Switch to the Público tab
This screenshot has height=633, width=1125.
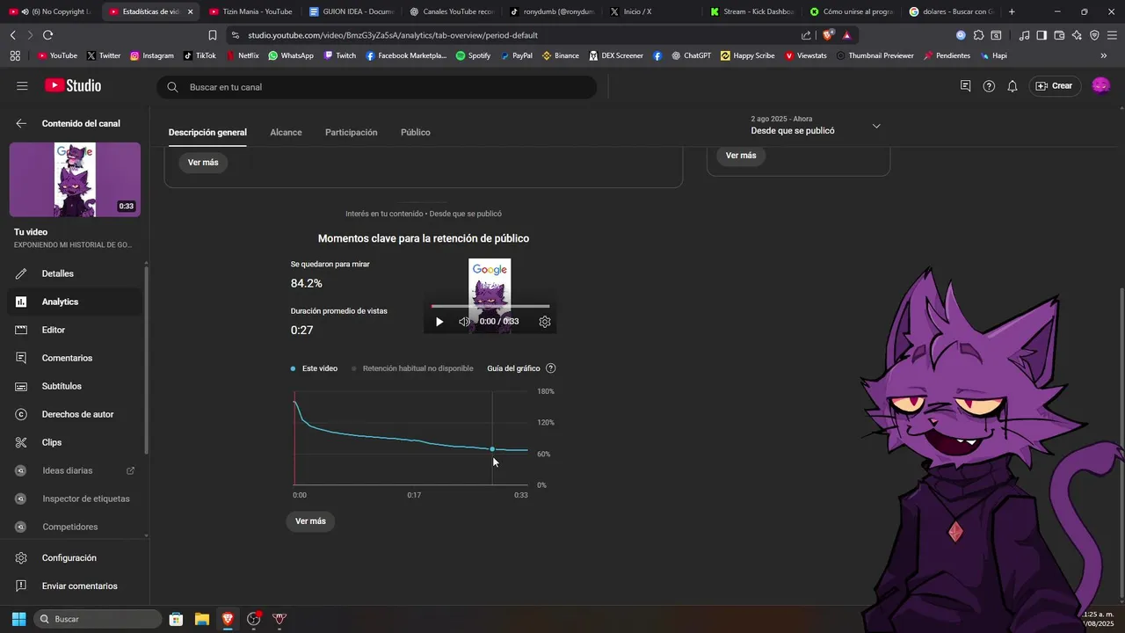tap(416, 132)
